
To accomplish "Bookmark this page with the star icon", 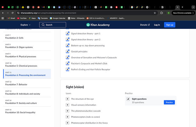I will coord(155,13).
